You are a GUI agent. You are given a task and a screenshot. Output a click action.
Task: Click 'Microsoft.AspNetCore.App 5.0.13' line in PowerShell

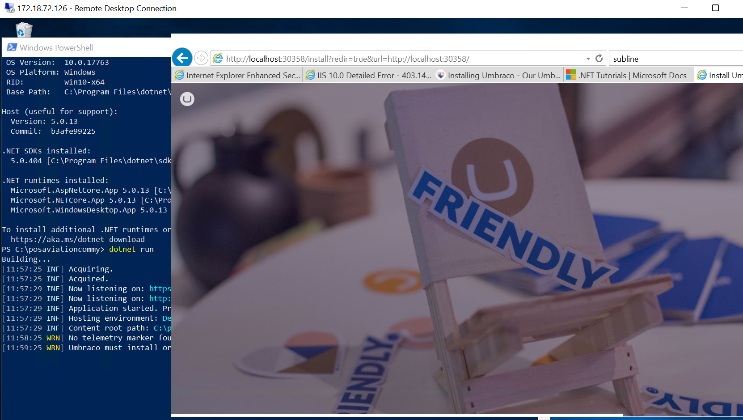coord(91,190)
